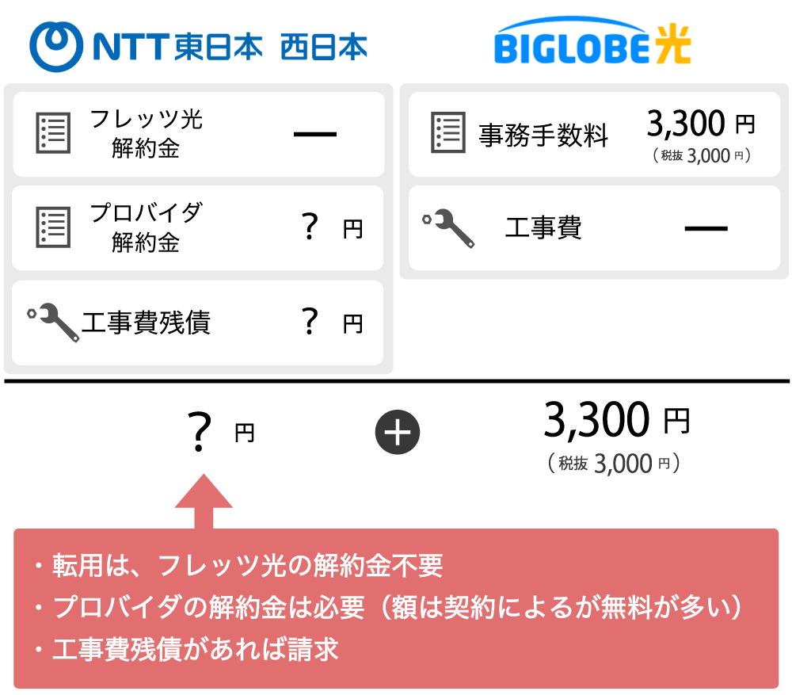
Task: Select the 工事費 card on BIGLOBE side
Action: point(594,228)
